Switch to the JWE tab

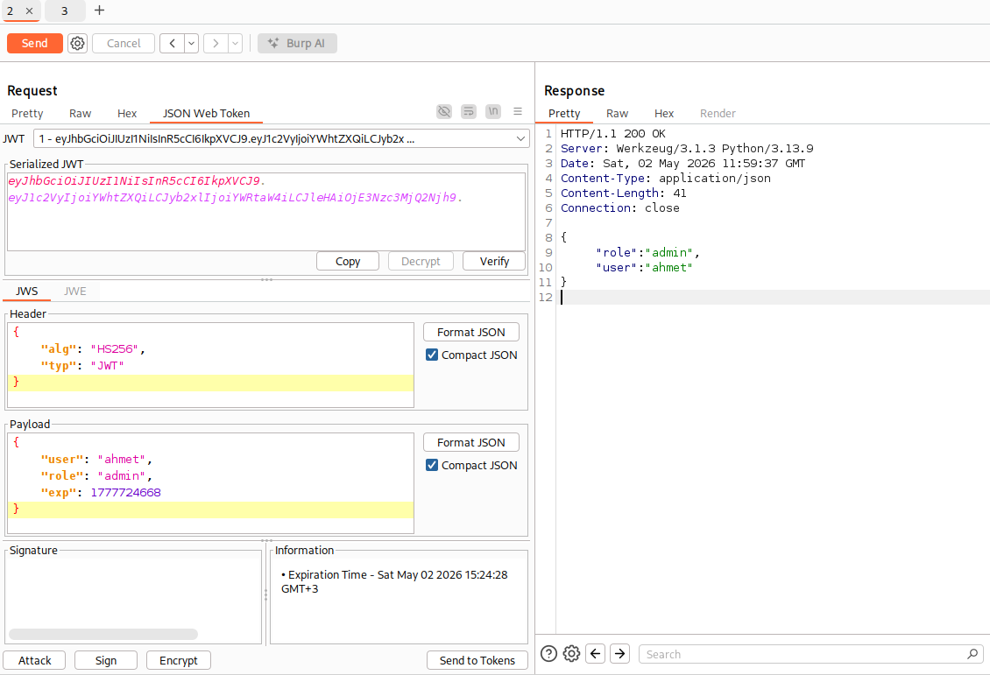(75, 292)
